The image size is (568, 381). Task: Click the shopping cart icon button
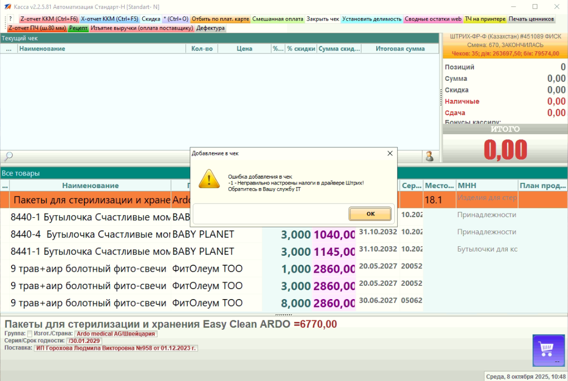(x=549, y=349)
